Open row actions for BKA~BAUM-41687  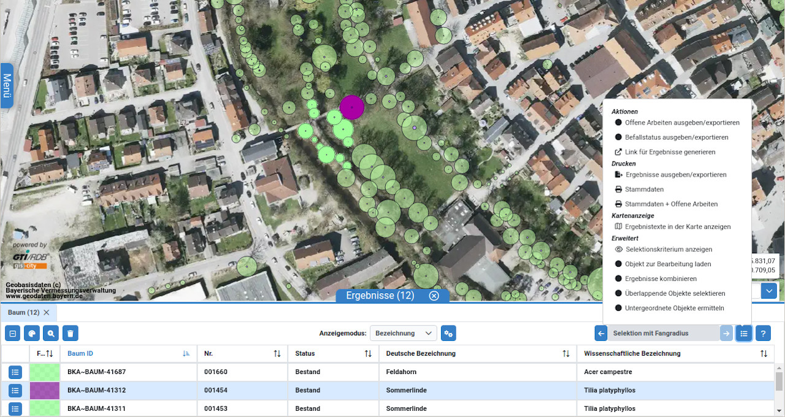15,372
